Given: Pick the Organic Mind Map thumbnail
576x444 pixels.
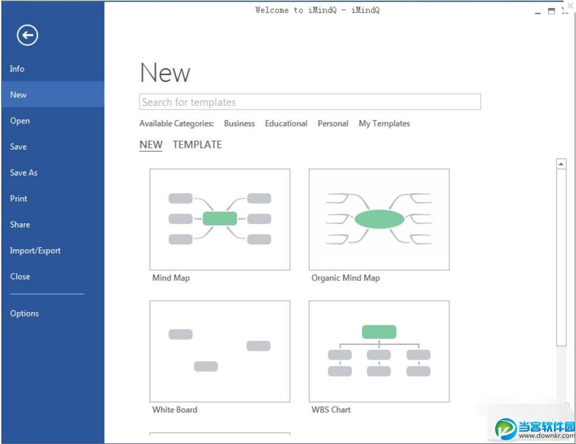Looking at the screenshot, I should click(379, 220).
